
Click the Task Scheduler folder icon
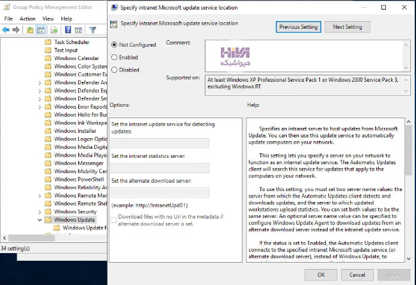click(48, 42)
